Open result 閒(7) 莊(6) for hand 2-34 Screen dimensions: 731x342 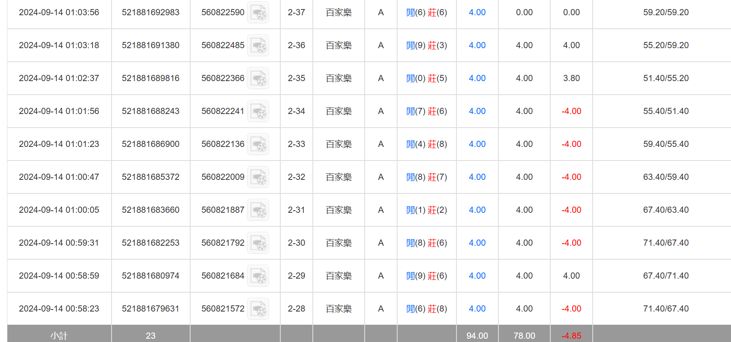(x=426, y=111)
